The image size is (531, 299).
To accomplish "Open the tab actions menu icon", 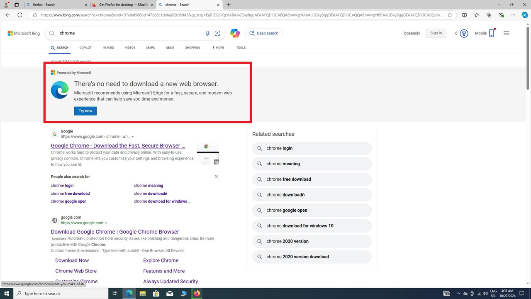I will [x=17, y=5].
